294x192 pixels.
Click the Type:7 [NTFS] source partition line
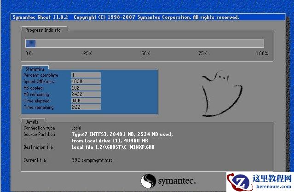(122, 135)
